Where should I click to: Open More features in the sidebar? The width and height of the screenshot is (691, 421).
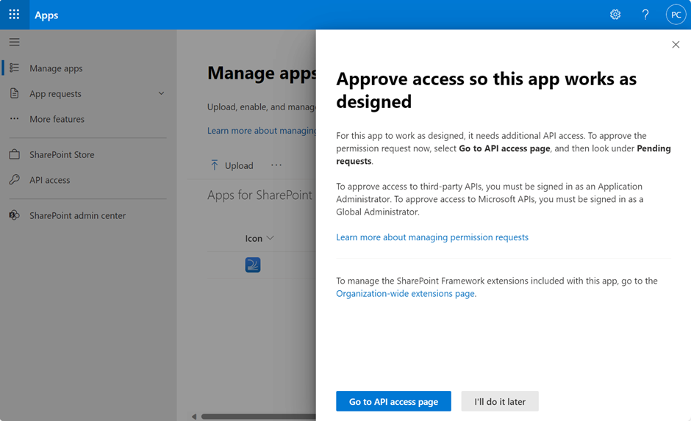[x=57, y=119]
